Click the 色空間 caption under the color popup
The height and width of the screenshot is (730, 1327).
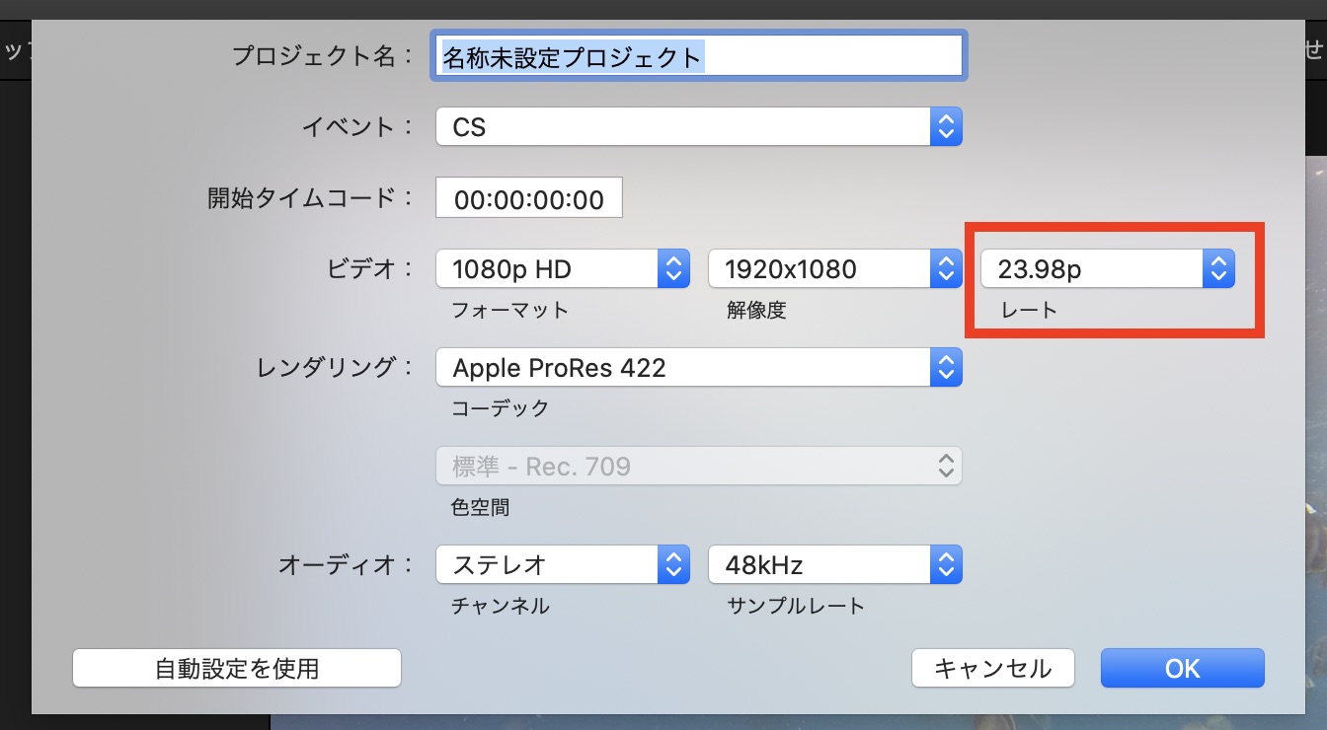(x=480, y=507)
